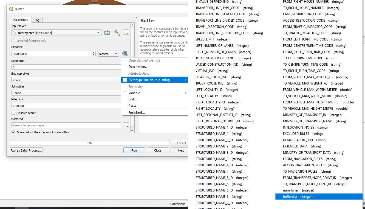The image size is (365, 209).
Task: Click the iterate over input layer icon
Action: click(107, 32)
